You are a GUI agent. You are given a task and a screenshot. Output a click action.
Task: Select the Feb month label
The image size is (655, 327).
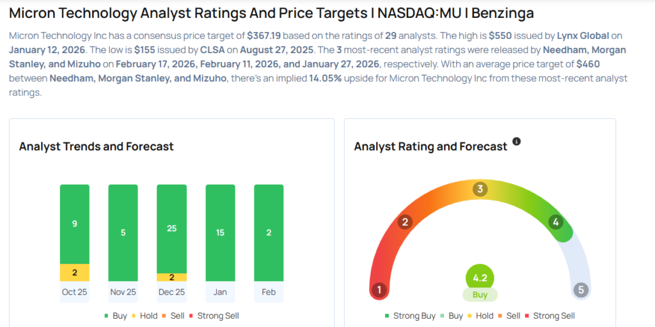point(269,292)
